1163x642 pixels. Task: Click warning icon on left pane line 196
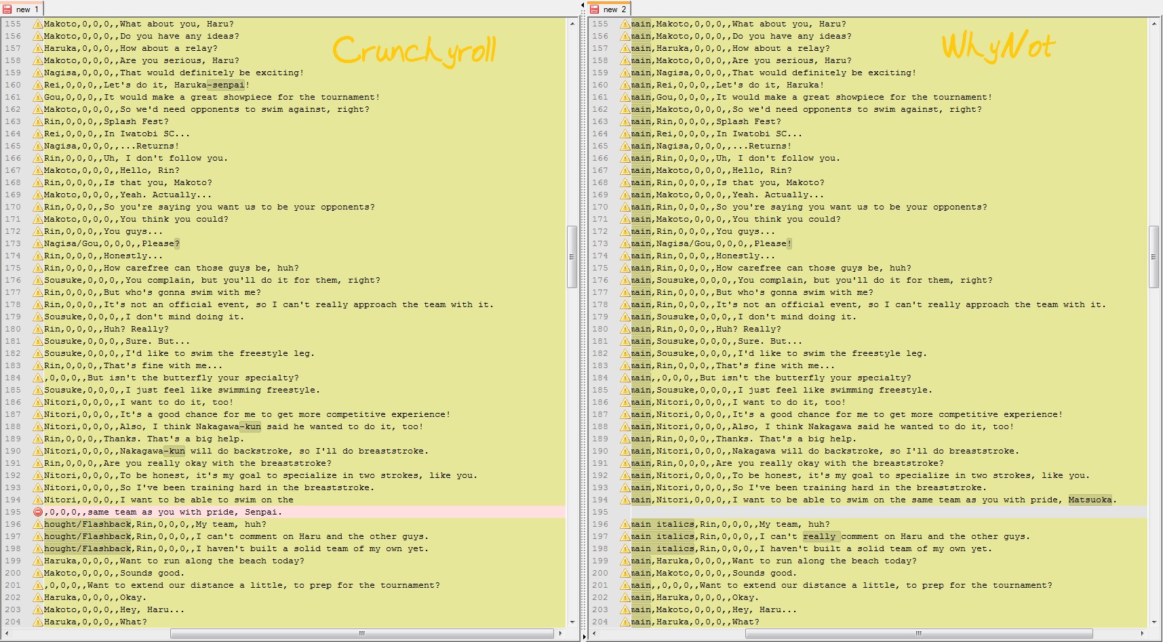(38, 524)
